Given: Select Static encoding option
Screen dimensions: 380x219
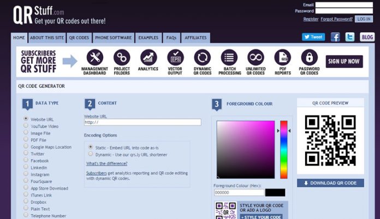Looking at the screenshot, I should point(91,147).
